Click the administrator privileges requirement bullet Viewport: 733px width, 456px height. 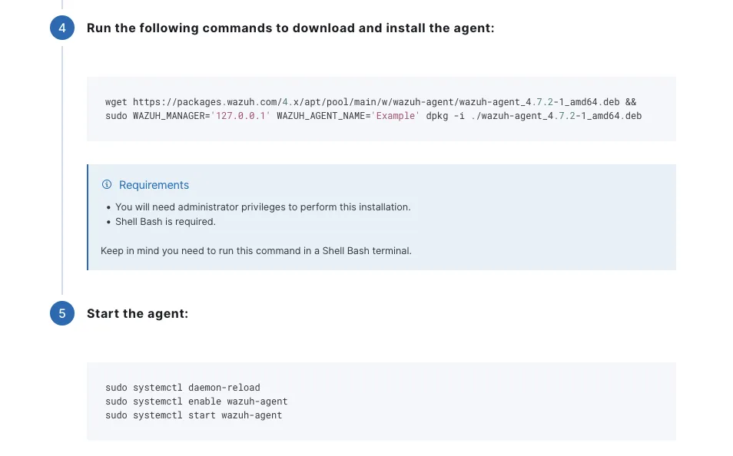(263, 207)
